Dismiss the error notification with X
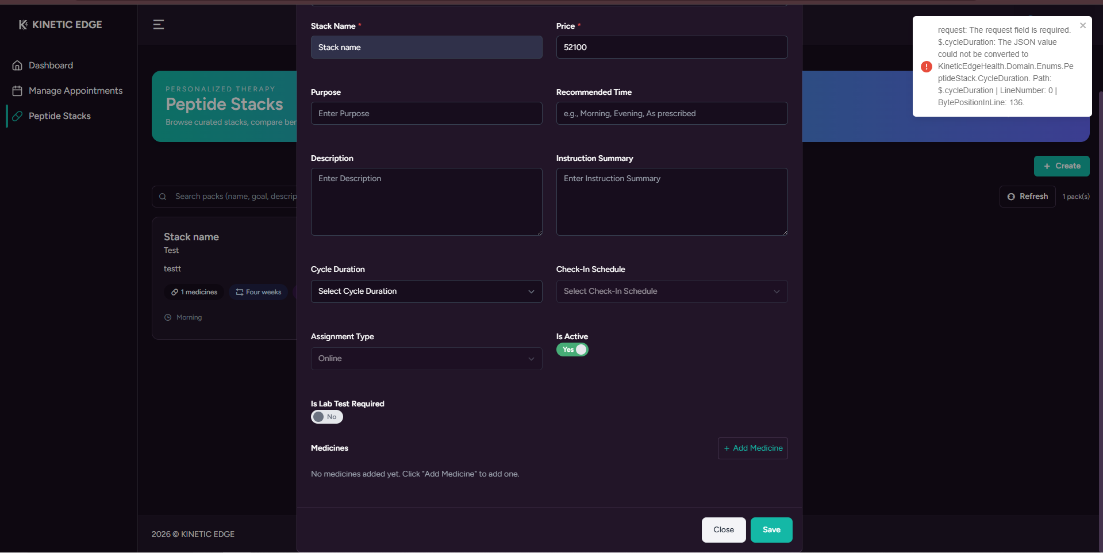This screenshot has width=1103, height=553. click(x=1083, y=25)
